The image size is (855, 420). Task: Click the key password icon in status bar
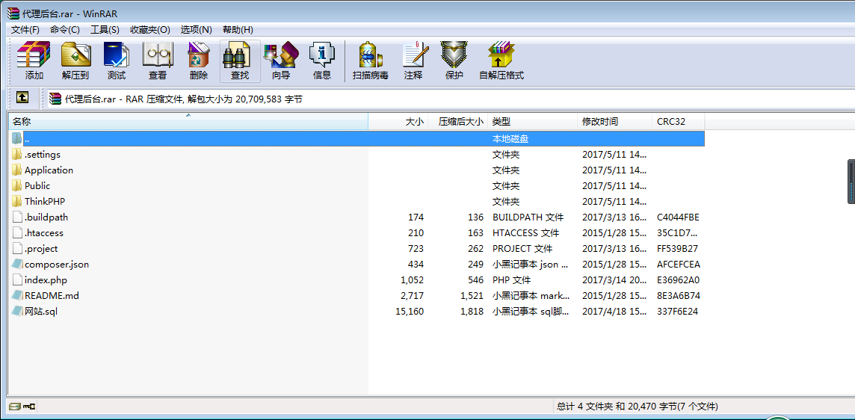(x=29, y=406)
